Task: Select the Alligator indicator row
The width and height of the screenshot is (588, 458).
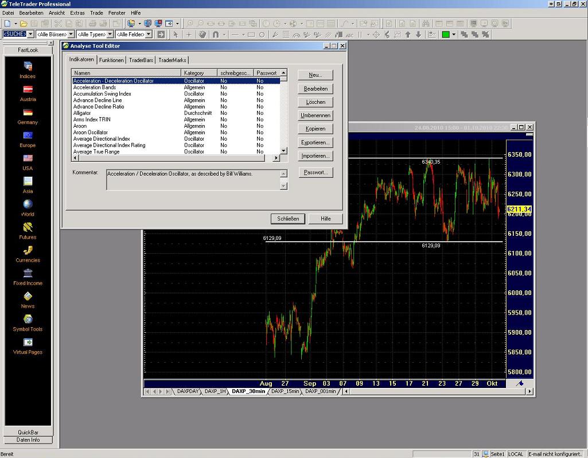Action: click(x=176, y=113)
